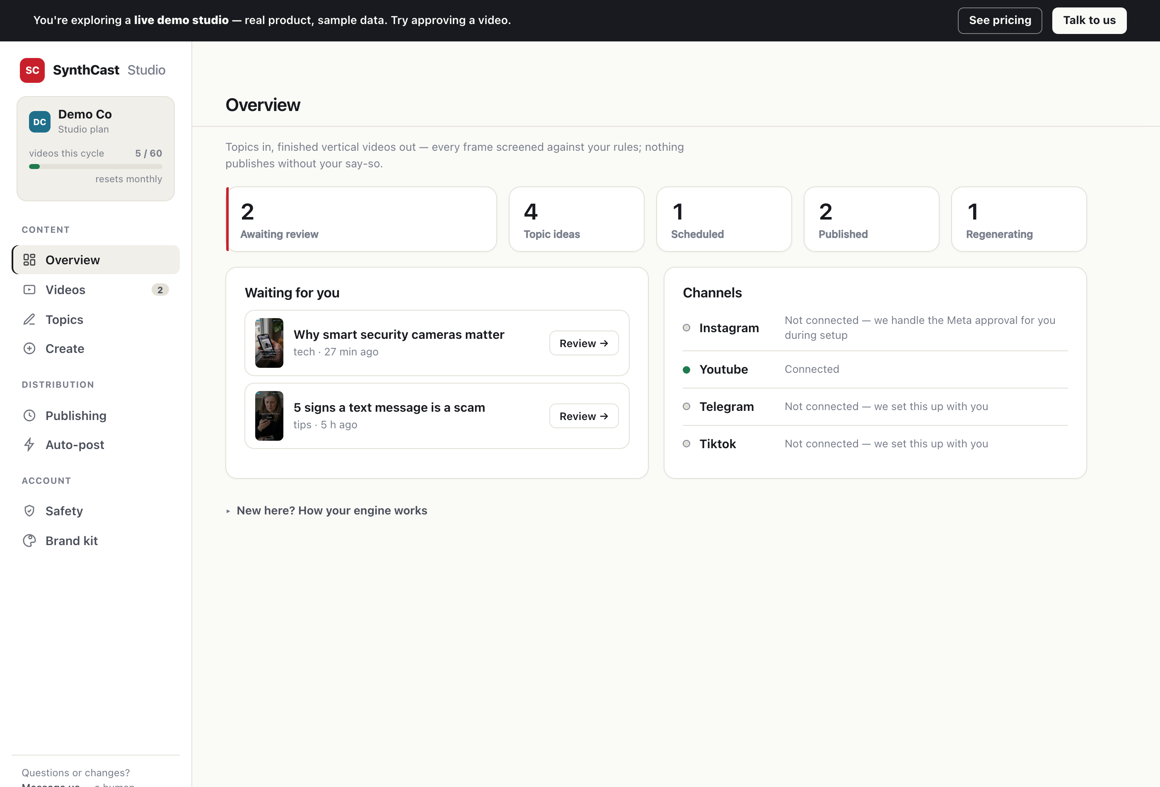Click the 'Studio plan' label
The width and height of the screenshot is (1160, 787).
coord(83,129)
